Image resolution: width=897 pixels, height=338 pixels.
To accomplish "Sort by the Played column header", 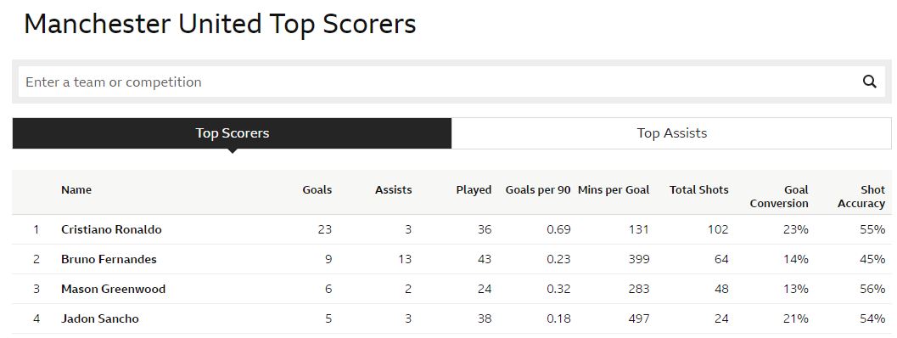I will click(x=474, y=190).
